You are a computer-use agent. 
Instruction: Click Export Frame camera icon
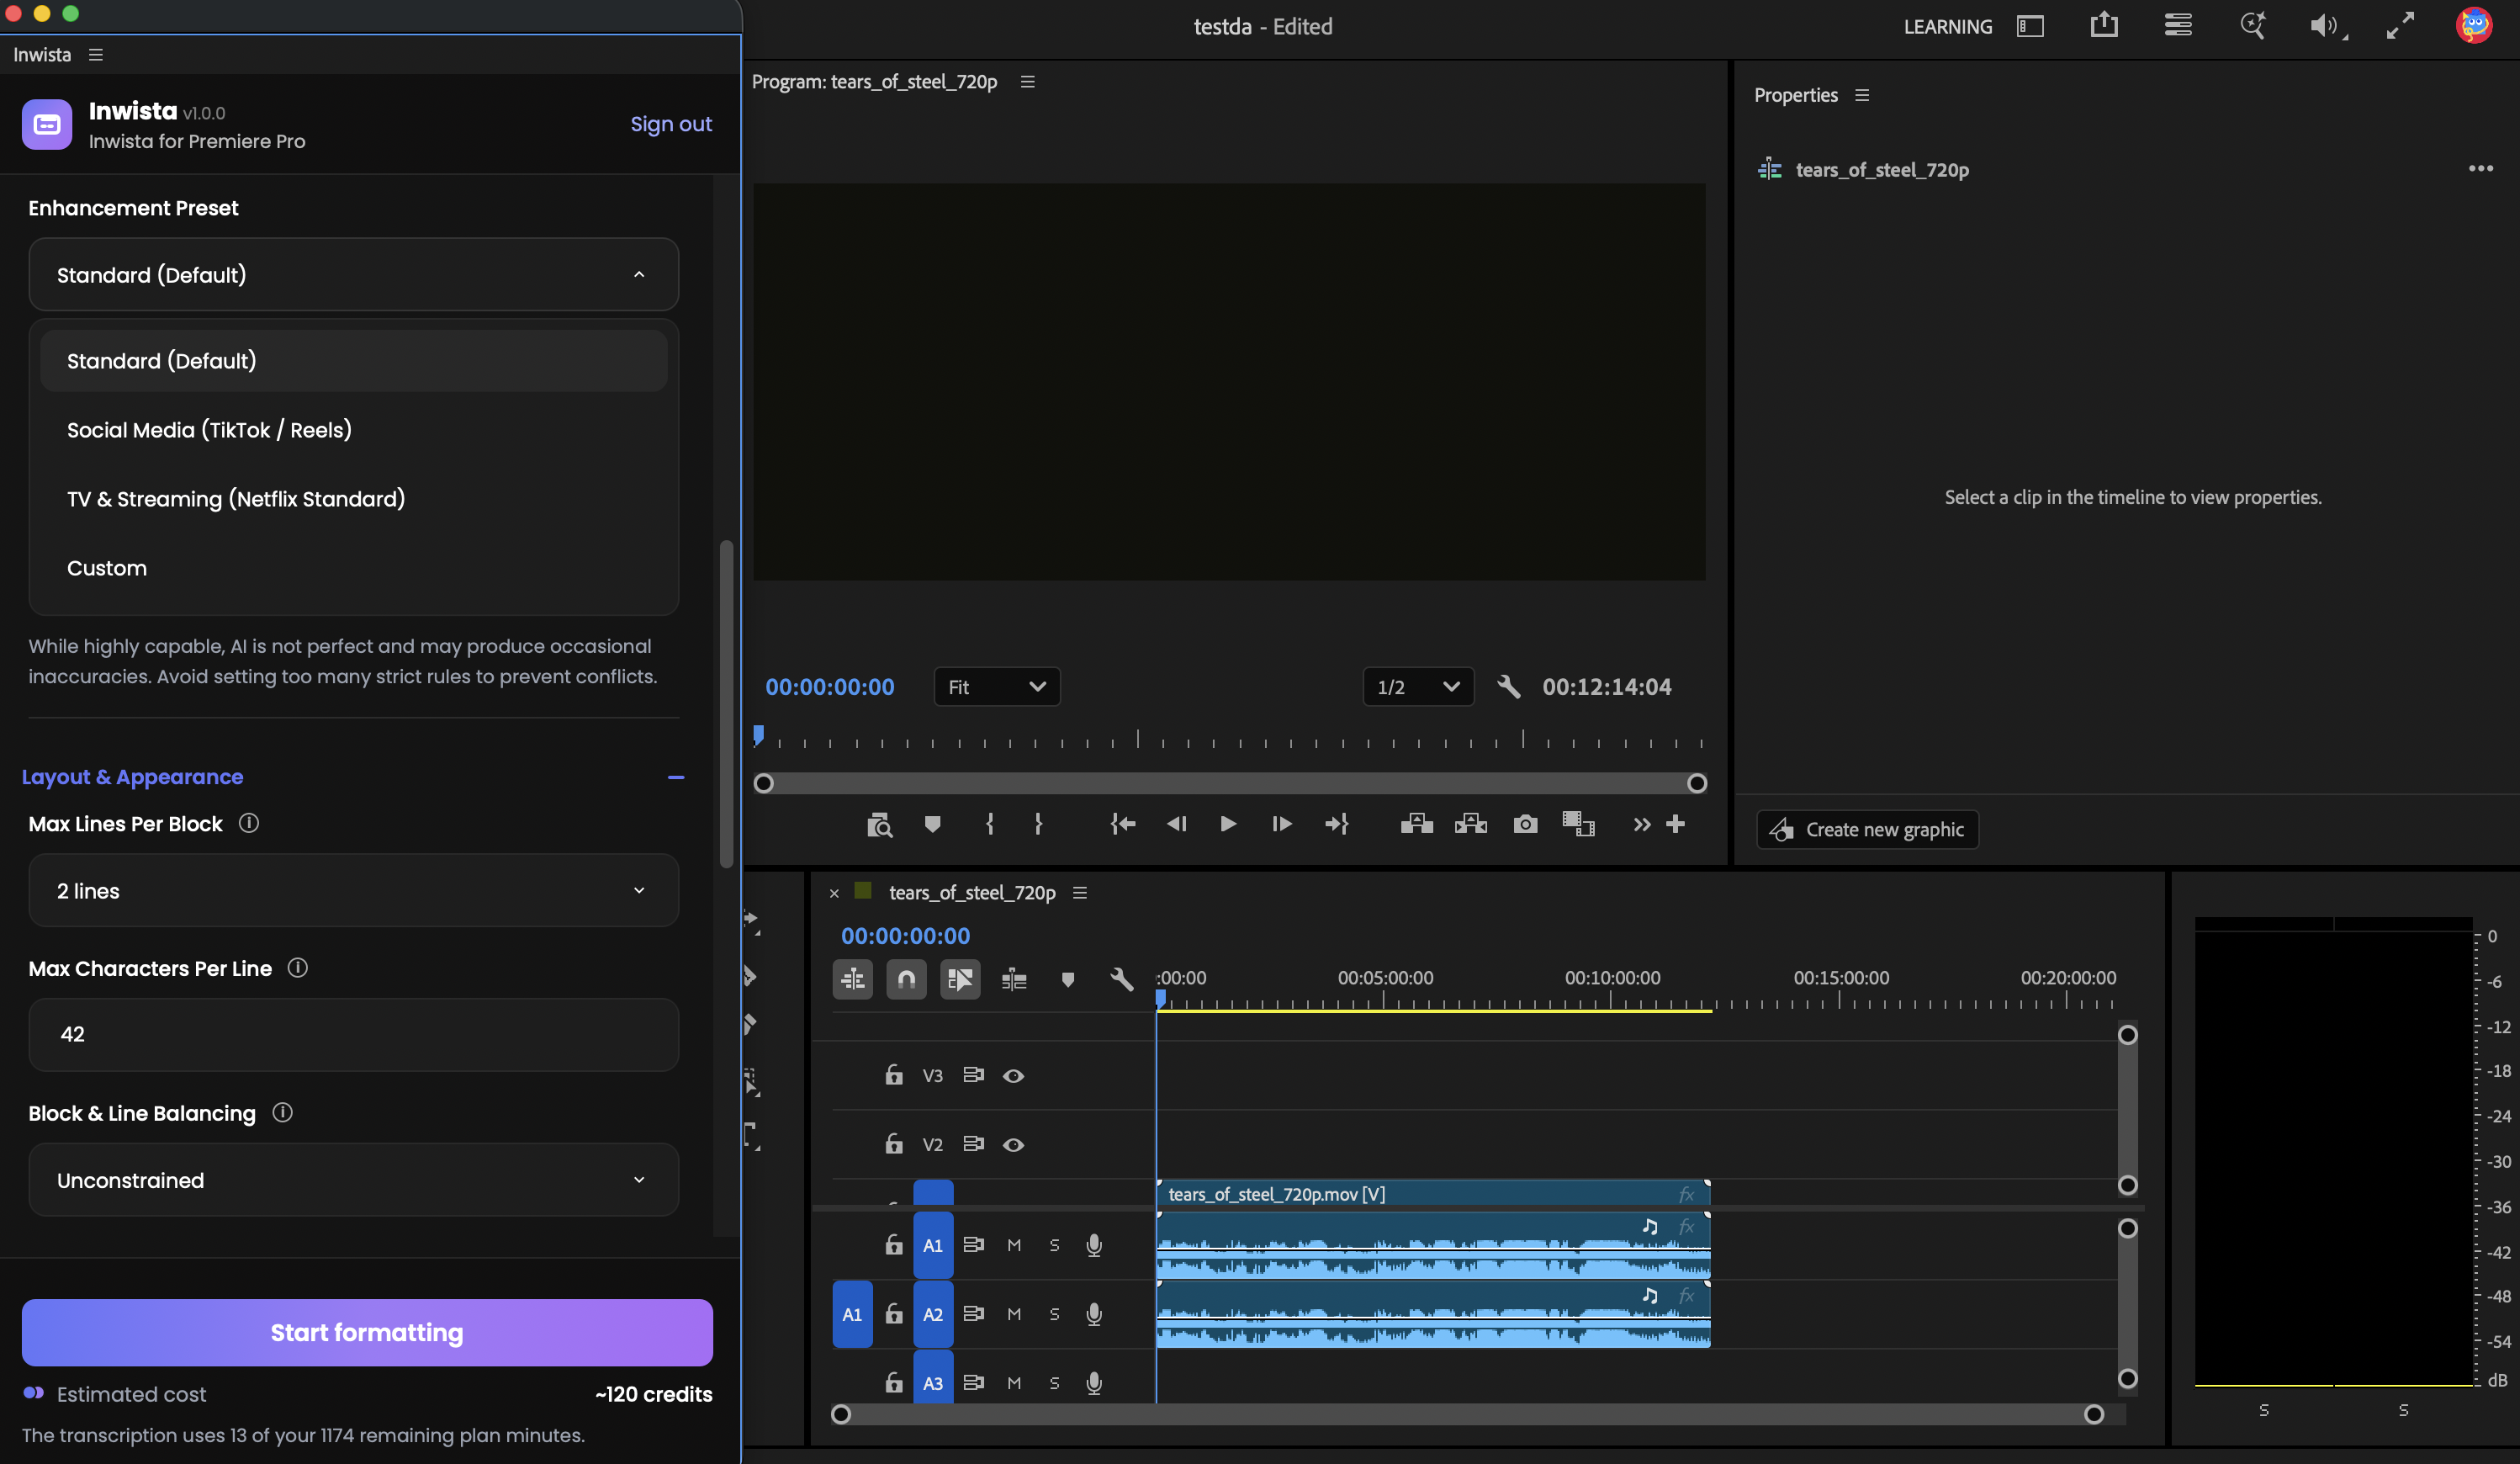[x=1525, y=824]
